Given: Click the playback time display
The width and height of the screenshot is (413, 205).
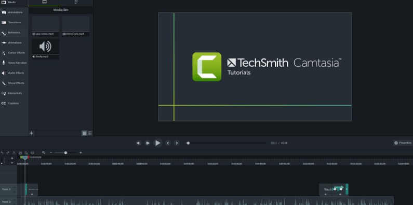Looking at the screenshot, I should (278, 143).
